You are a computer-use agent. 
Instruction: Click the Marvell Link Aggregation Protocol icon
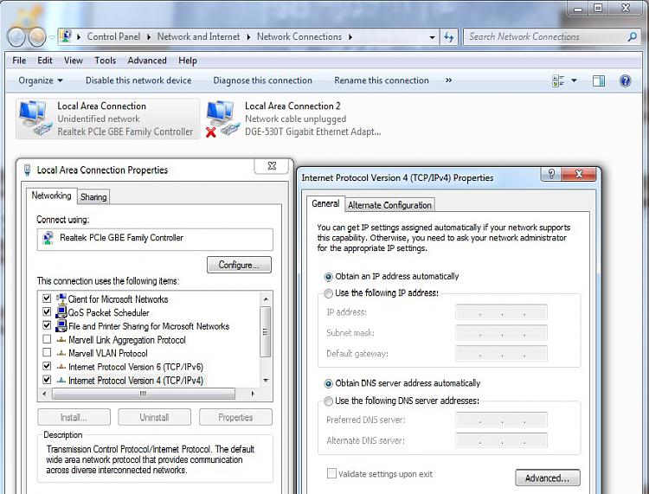[x=61, y=340]
